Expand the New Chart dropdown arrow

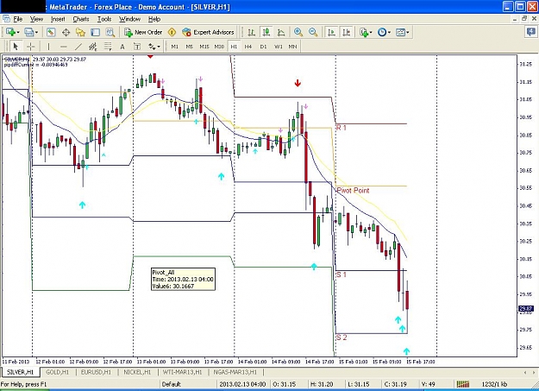point(18,32)
